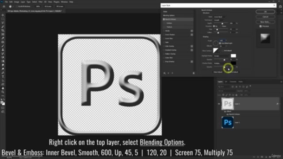Select the Crop tool
283x159 pixels.
point(3,30)
